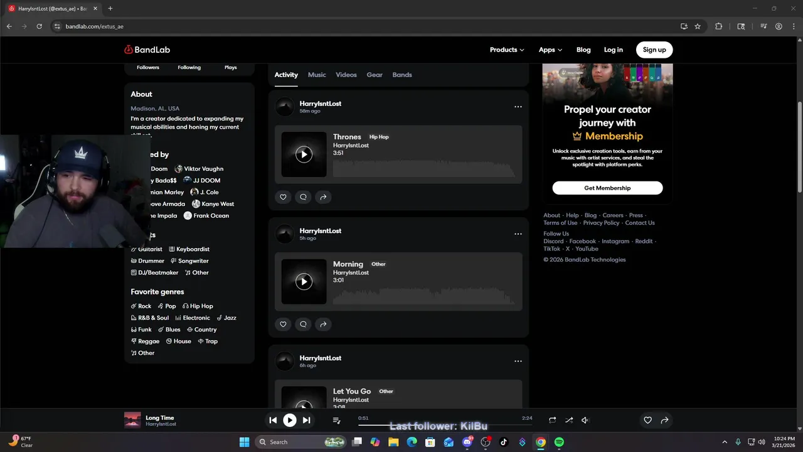This screenshot has height=452, width=803.
Task: Open more options for the Morning post
Action: point(518,234)
